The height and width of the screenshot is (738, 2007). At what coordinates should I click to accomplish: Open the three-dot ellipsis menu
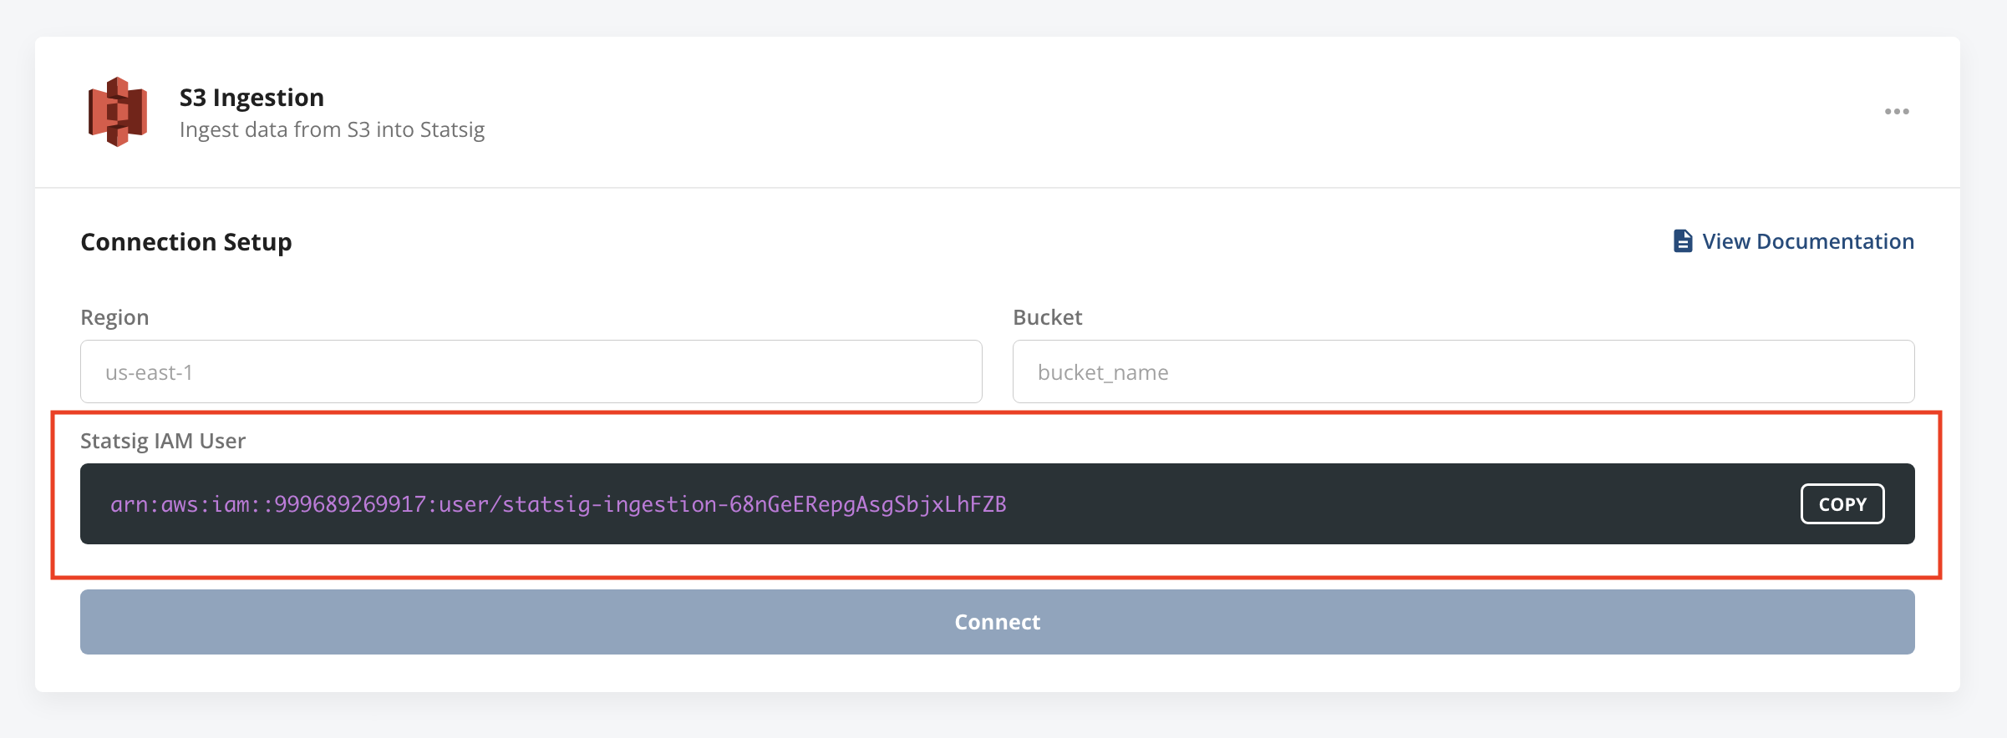click(1897, 111)
